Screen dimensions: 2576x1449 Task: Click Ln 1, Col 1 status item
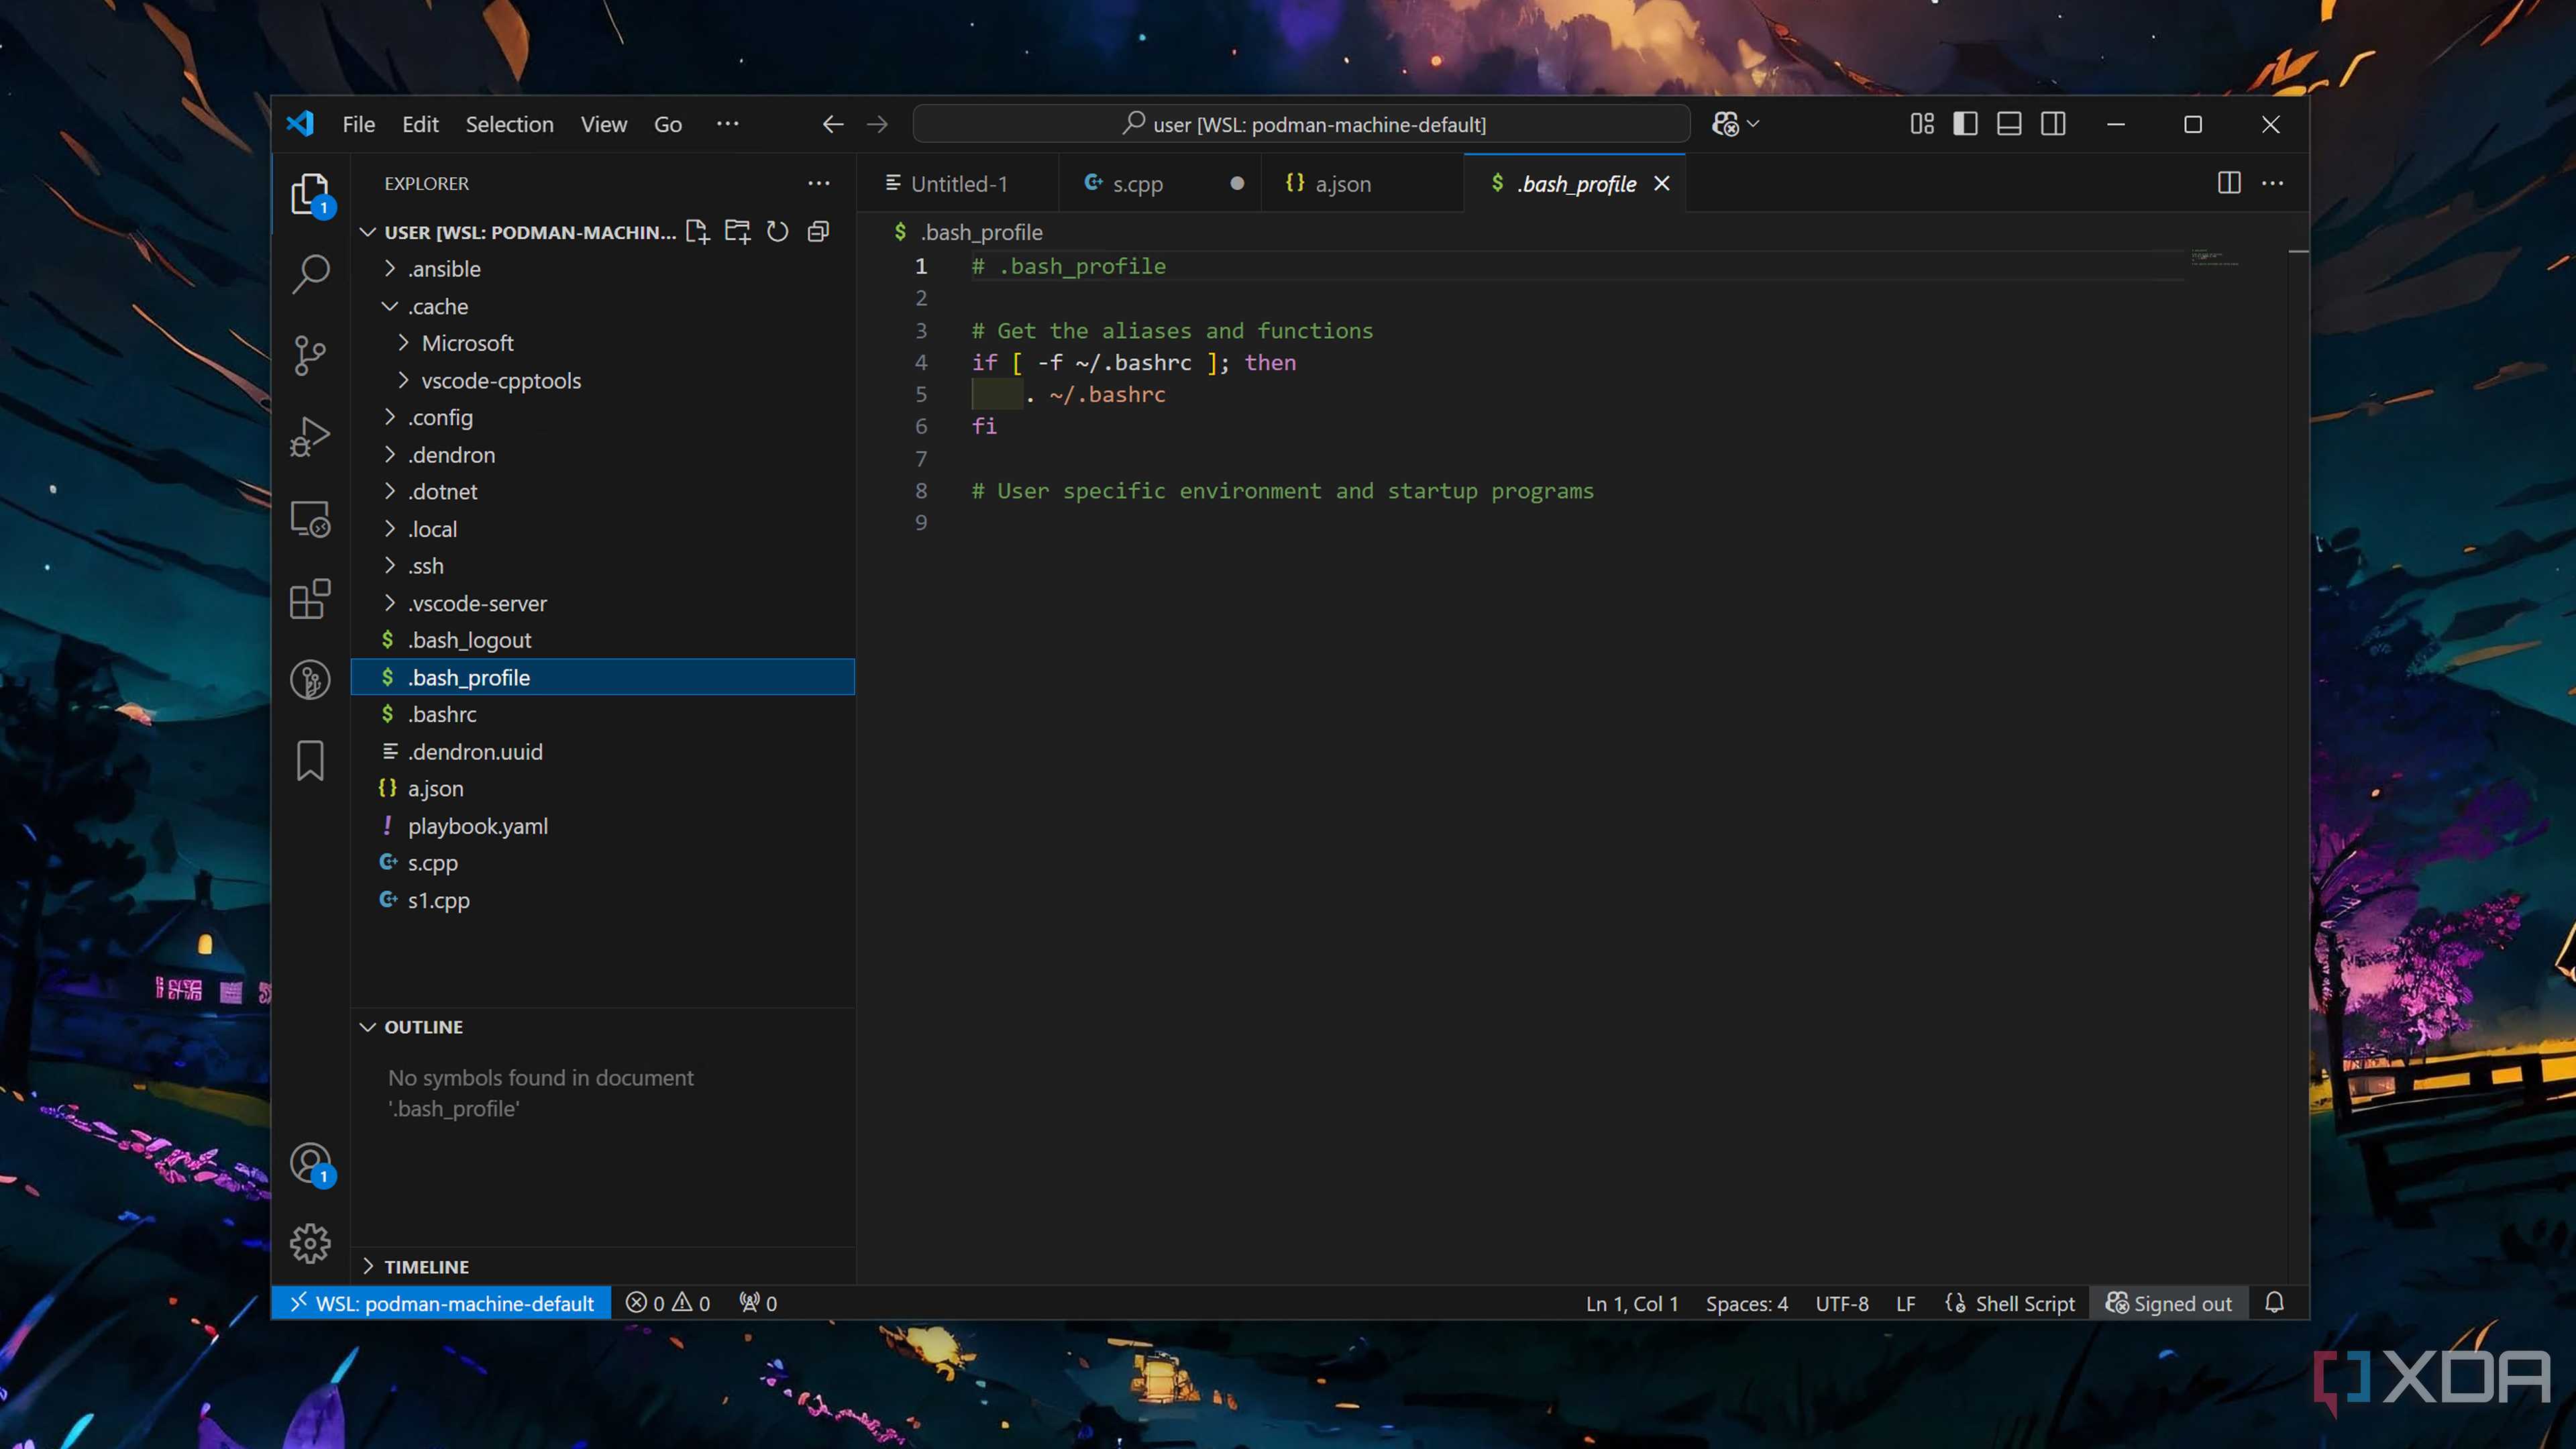coord(1631,1303)
